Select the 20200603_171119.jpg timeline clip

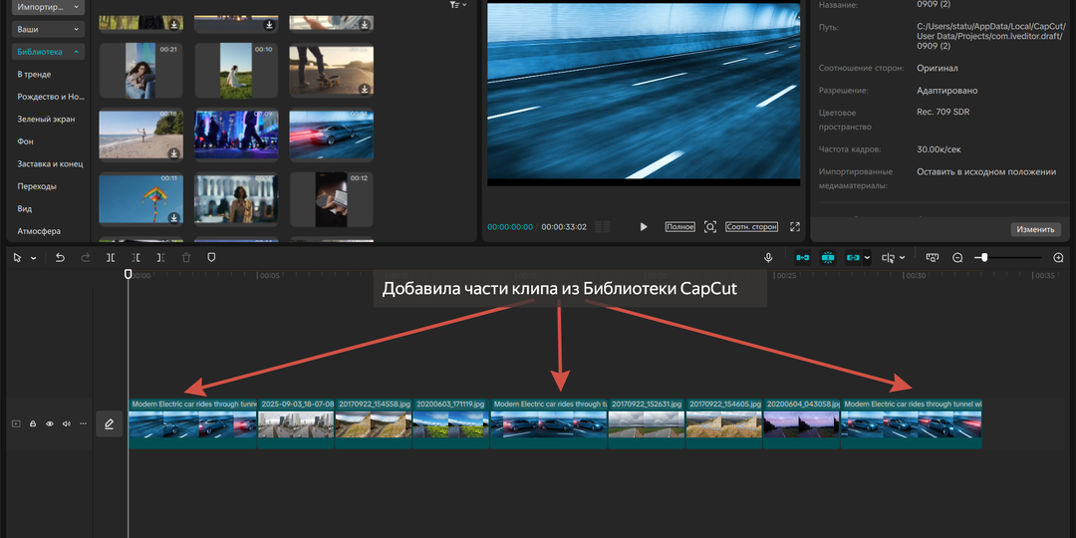click(x=451, y=423)
